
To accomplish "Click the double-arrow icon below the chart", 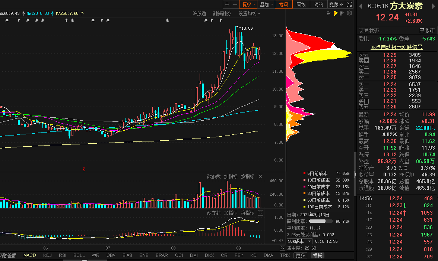I will click(282, 248).
